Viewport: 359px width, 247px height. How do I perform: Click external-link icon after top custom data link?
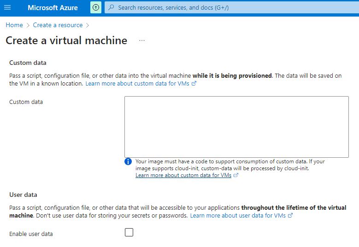[x=194, y=84]
